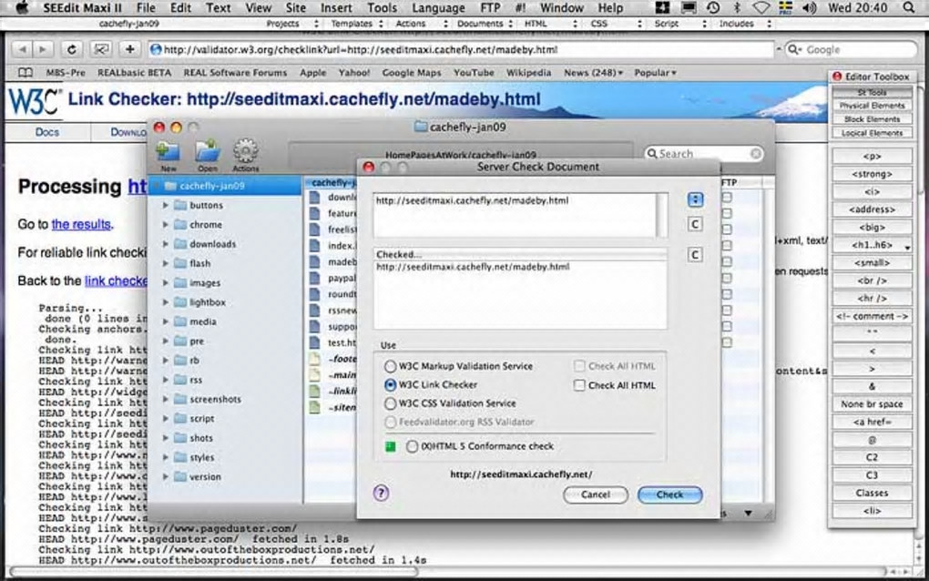The width and height of the screenshot is (929, 581).
Task: Switch to the Docs tab on W3C page
Action: pyautogui.click(x=46, y=132)
